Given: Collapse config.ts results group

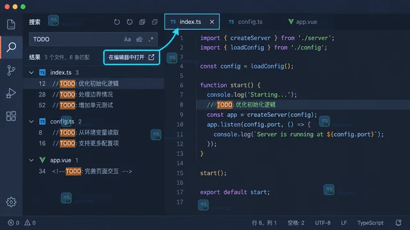Looking at the screenshot, I should [31, 121].
